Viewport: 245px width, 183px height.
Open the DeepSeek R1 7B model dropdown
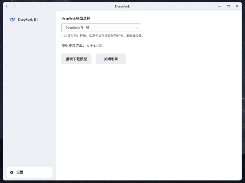[99, 28]
